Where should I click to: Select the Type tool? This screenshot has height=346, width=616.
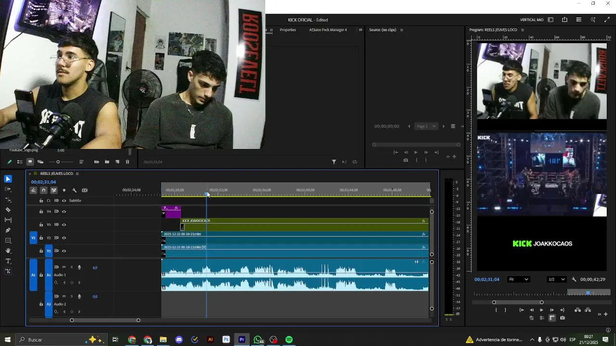tap(8, 261)
